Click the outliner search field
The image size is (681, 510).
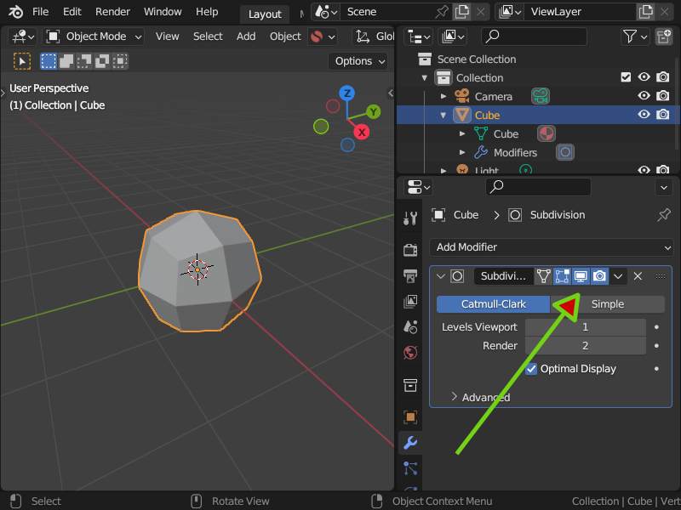point(535,37)
